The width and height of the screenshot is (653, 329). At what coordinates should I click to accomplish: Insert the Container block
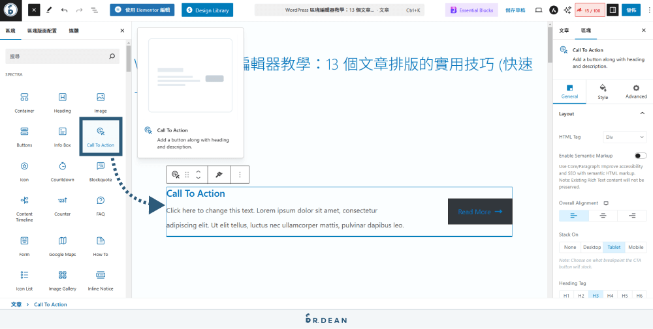tap(24, 102)
